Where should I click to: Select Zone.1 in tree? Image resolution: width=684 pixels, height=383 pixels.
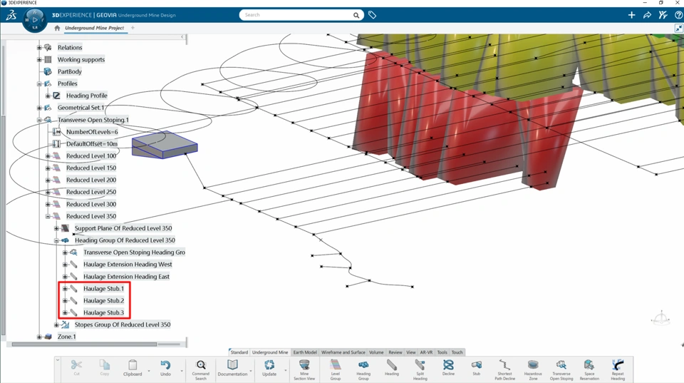(x=67, y=337)
